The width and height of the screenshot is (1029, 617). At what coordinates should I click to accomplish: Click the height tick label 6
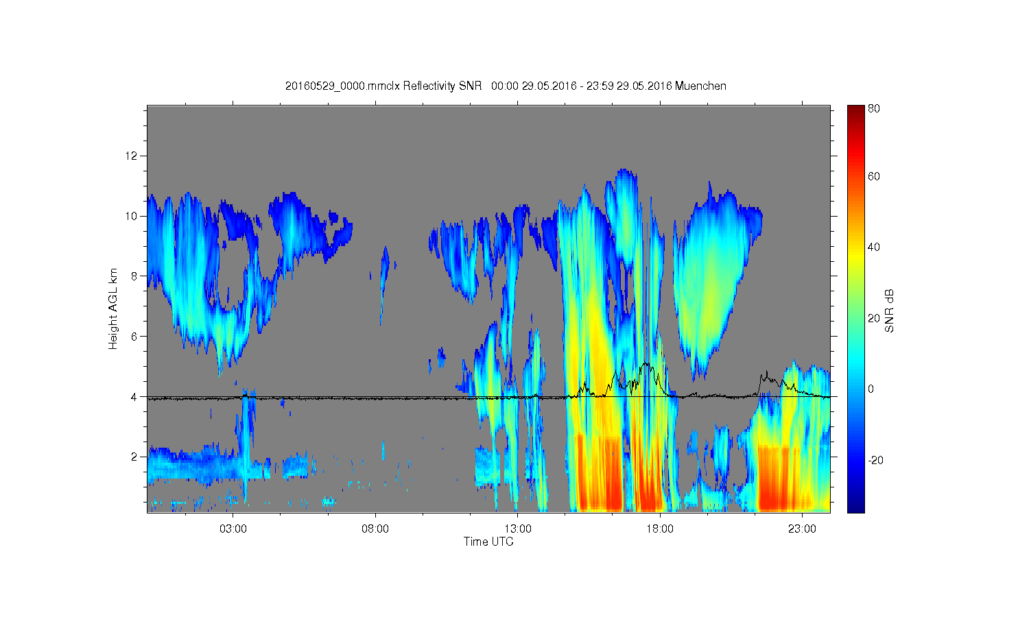coord(135,336)
